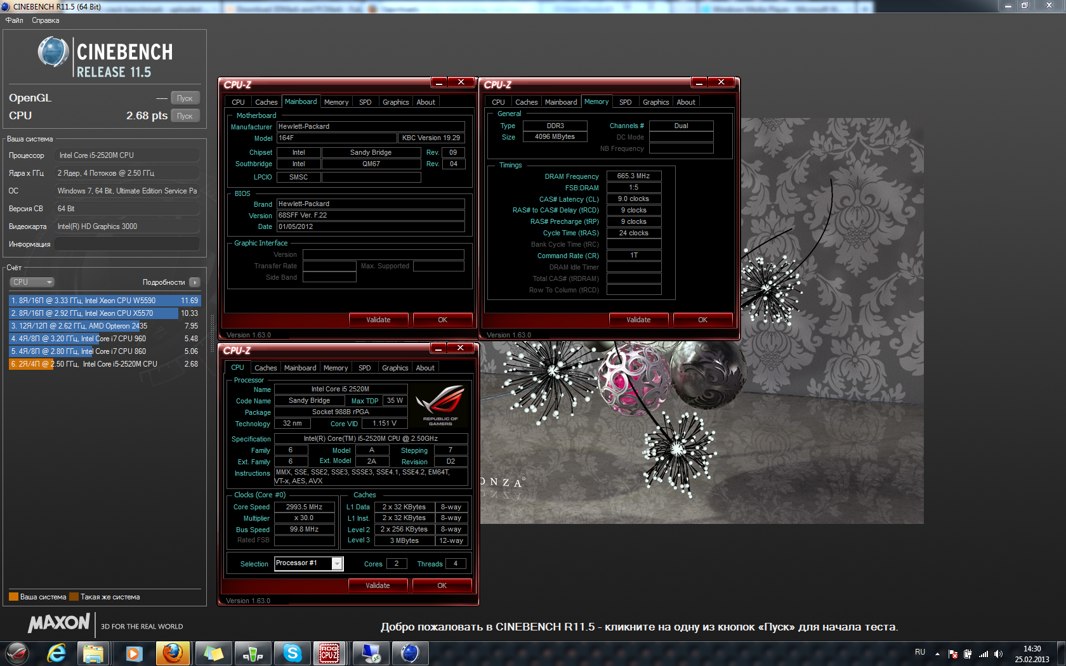
Task: Open SPD tab in Mainboard CPU-Z window
Action: pyautogui.click(x=365, y=102)
